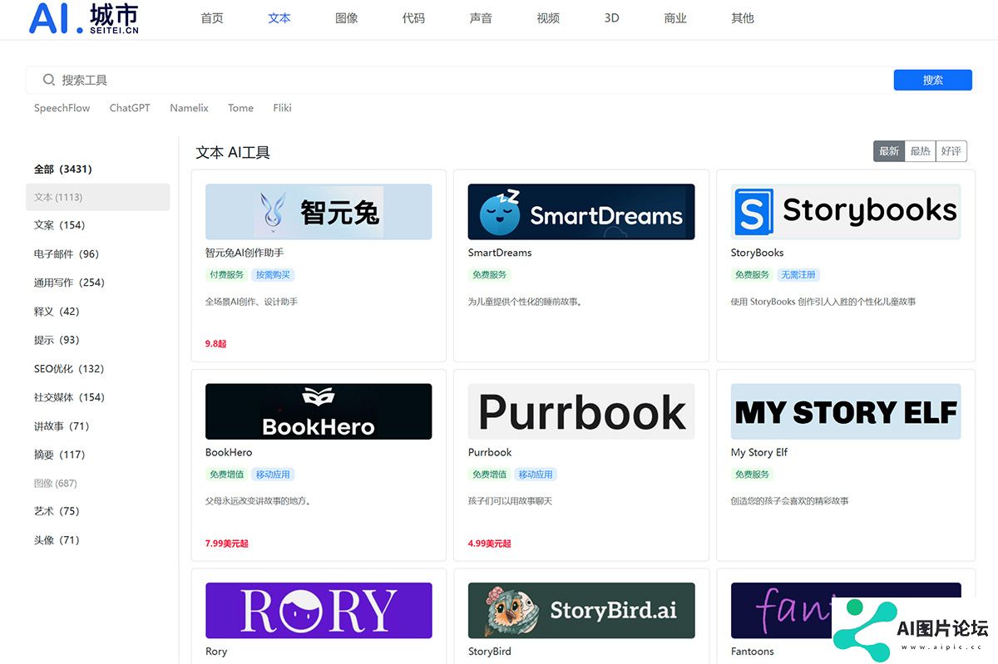Click 无需注册 tag on StoryBooks card
The image size is (998, 664).
click(798, 275)
